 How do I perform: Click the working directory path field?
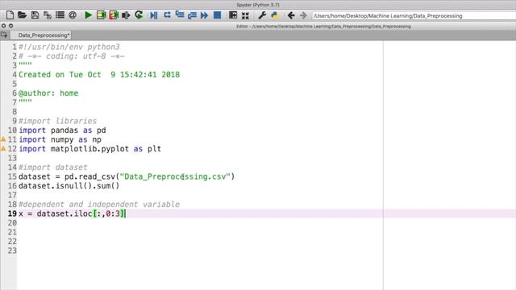[x=414, y=16]
